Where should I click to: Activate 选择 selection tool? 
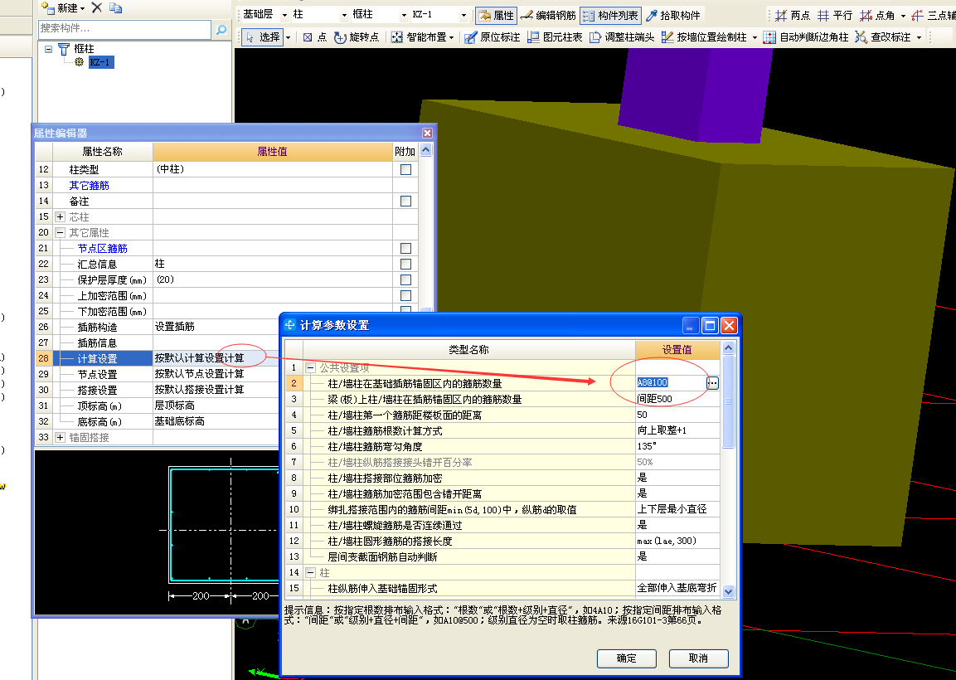[263, 37]
